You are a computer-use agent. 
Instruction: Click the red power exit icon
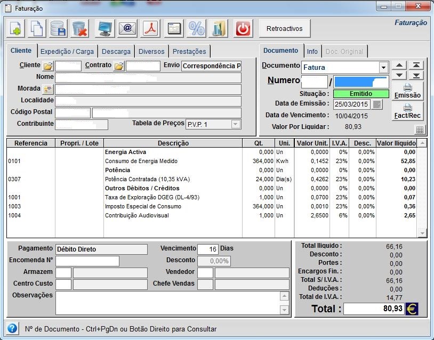(x=243, y=28)
